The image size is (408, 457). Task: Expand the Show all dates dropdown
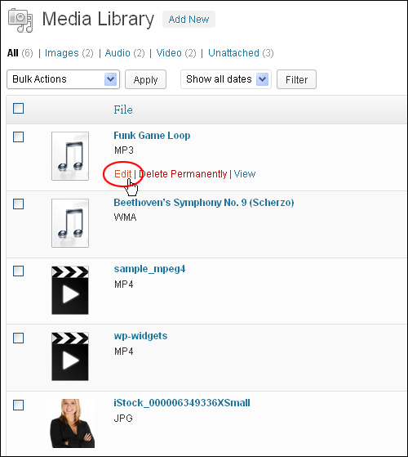[226, 79]
